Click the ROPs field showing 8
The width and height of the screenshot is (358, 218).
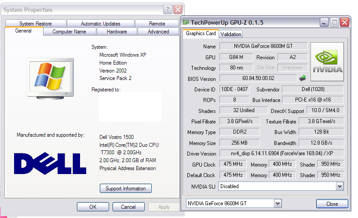234,99
